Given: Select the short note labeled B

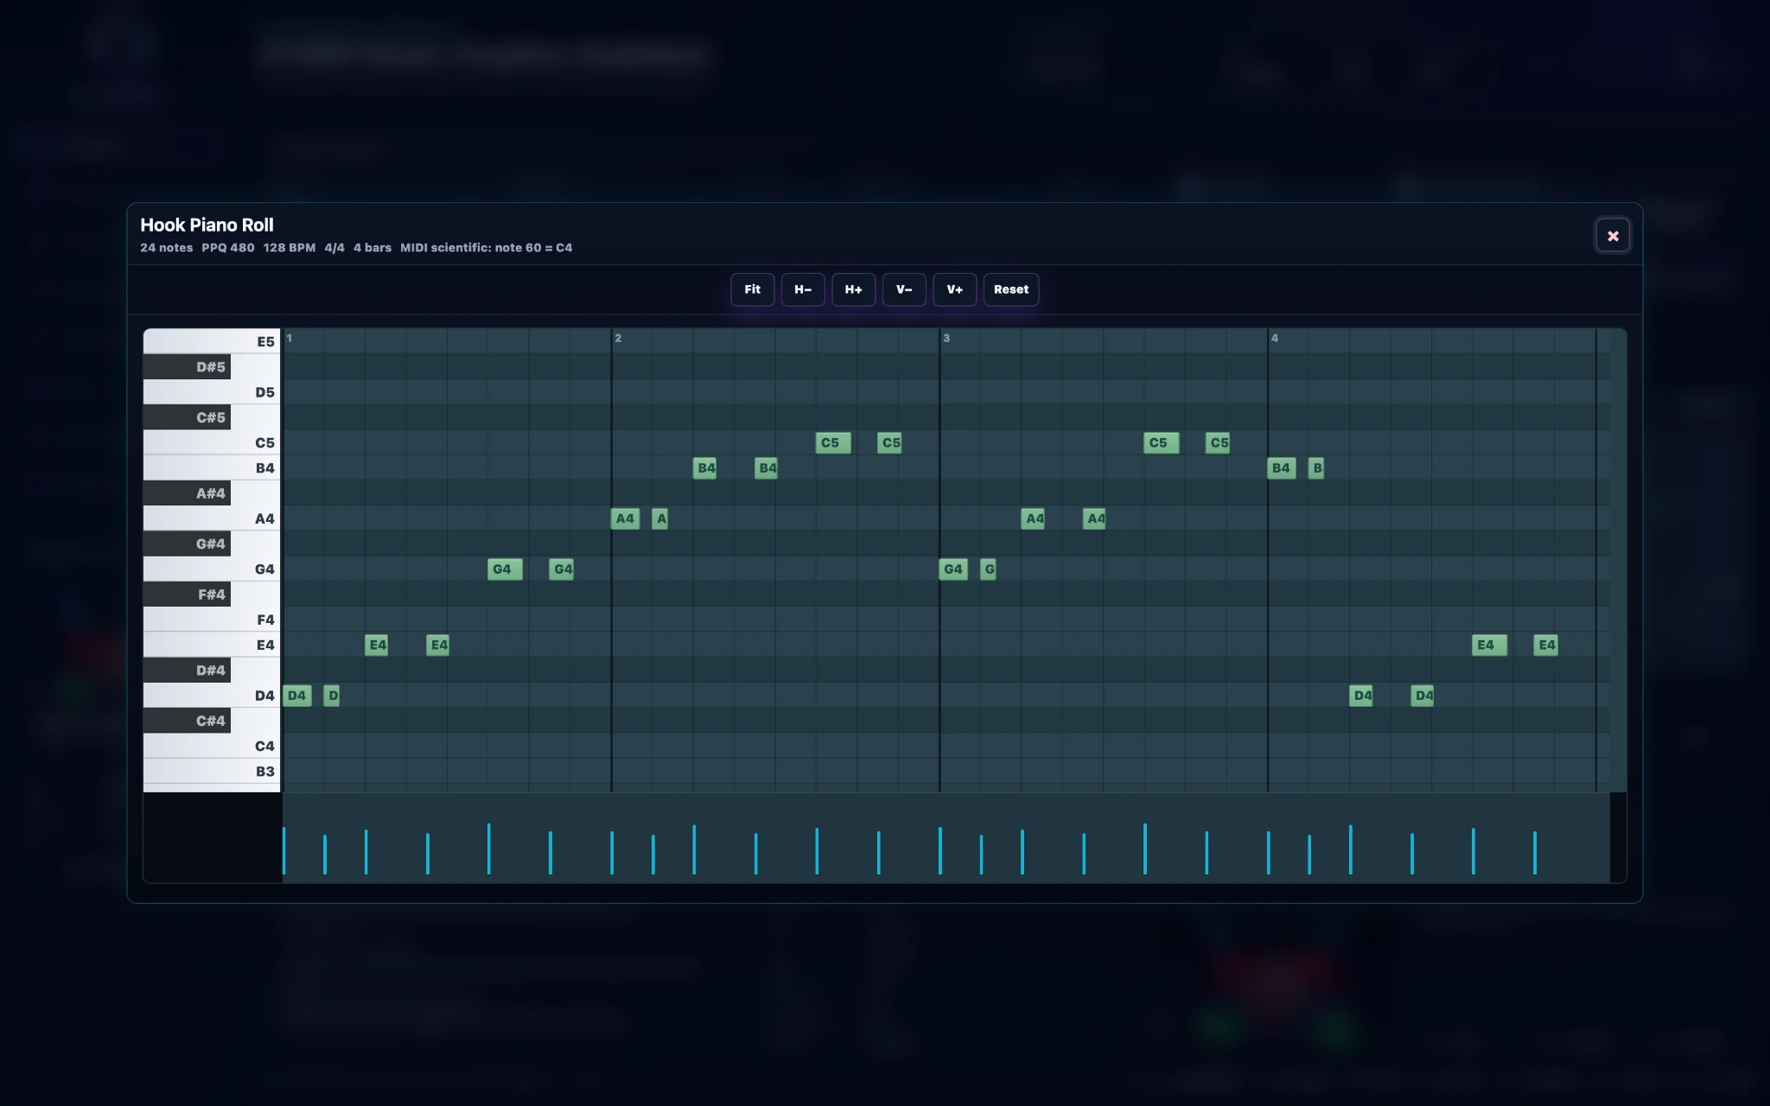Looking at the screenshot, I should (x=1316, y=467).
